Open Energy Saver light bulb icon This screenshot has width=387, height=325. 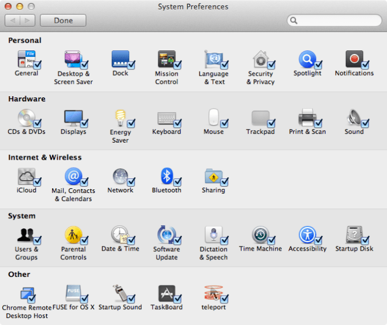coord(120,117)
